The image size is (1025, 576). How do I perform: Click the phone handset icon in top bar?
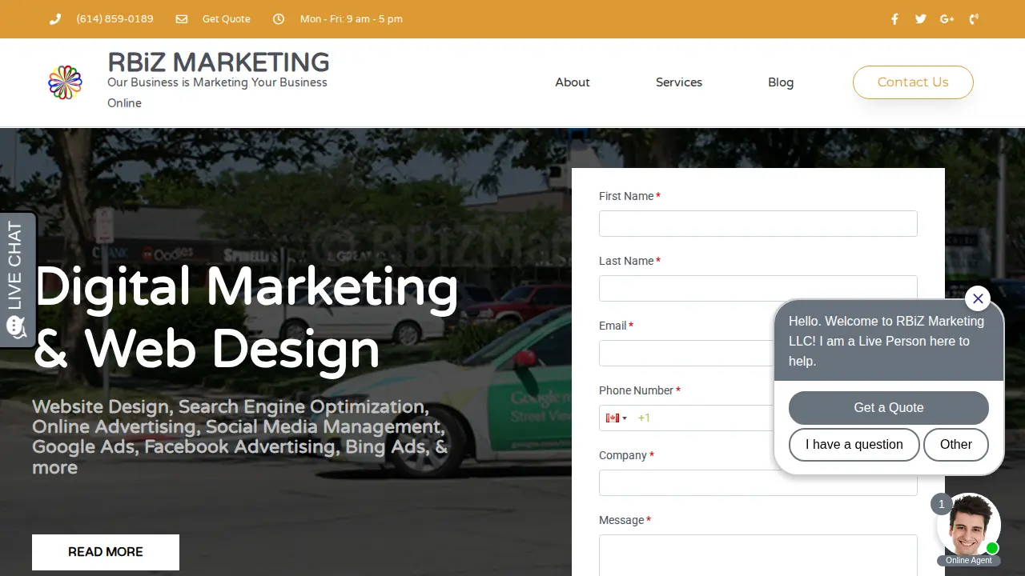(55, 19)
